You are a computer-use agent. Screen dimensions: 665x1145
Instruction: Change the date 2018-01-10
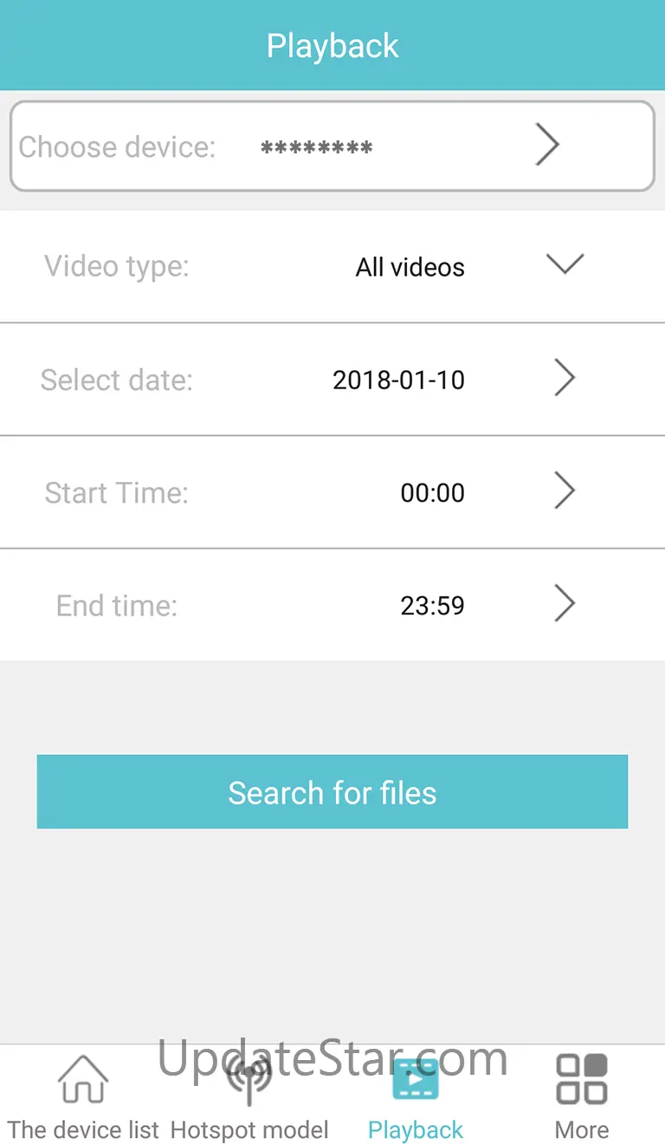pyautogui.click(x=398, y=380)
